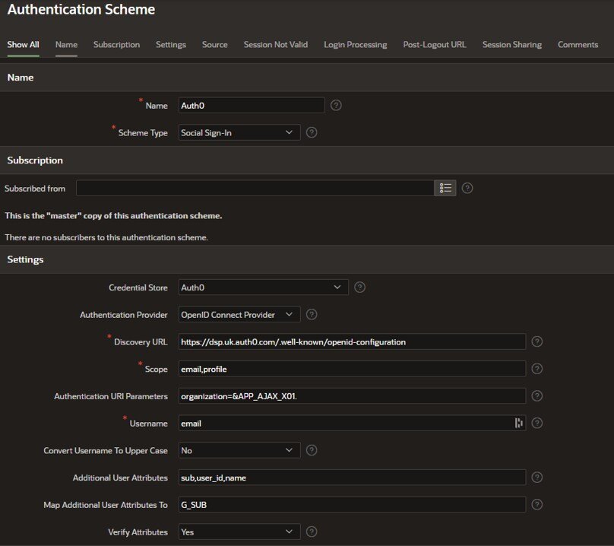Viewport: 614px width, 546px height.
Task: Switch to the Login Processing tab
Action: click(x=355, y=45)
